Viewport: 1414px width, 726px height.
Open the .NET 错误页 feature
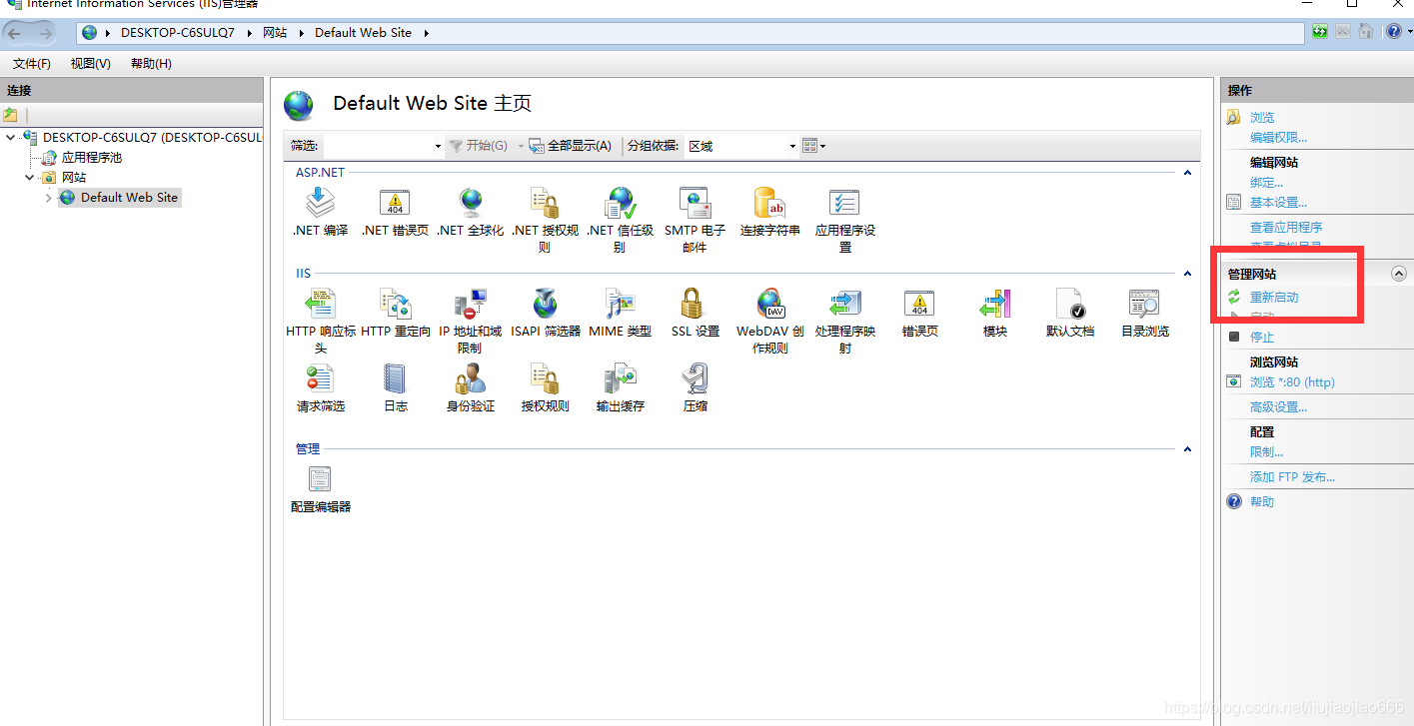(x=395, y=212)
